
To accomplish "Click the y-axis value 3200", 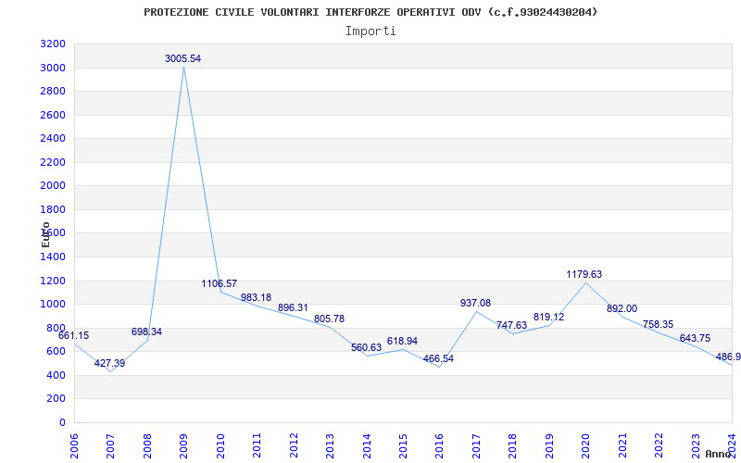I will point(54,44).
